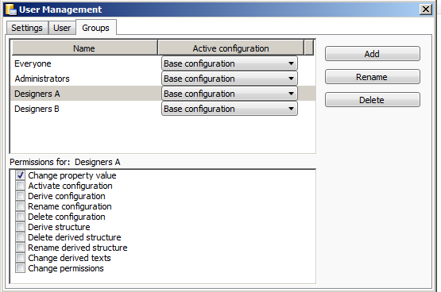Click the Active configuration column header
441x292 pixels.
(231, 48)
